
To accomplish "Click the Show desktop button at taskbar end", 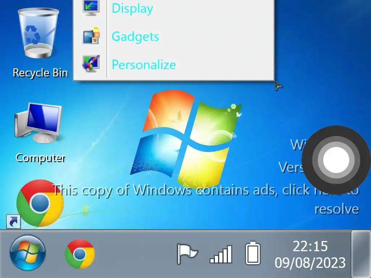I will (361, 254).
